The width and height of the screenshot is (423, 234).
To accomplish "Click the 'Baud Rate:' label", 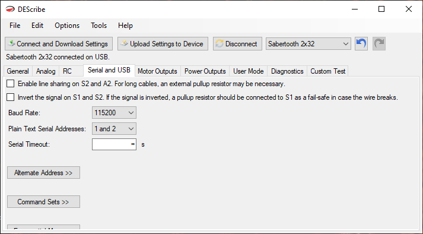I will [x=24, y=113].
